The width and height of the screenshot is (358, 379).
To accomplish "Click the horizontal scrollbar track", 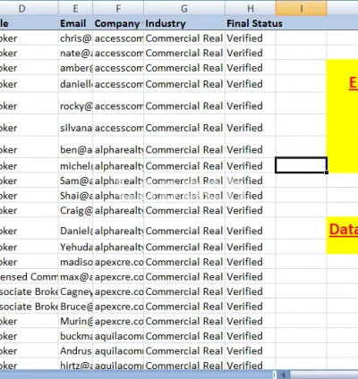I will pos(324,375).
